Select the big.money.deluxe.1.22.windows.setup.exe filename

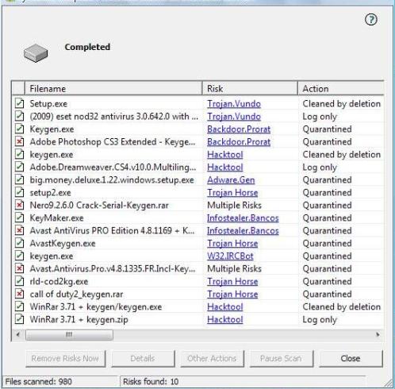[x=112, y=180]
